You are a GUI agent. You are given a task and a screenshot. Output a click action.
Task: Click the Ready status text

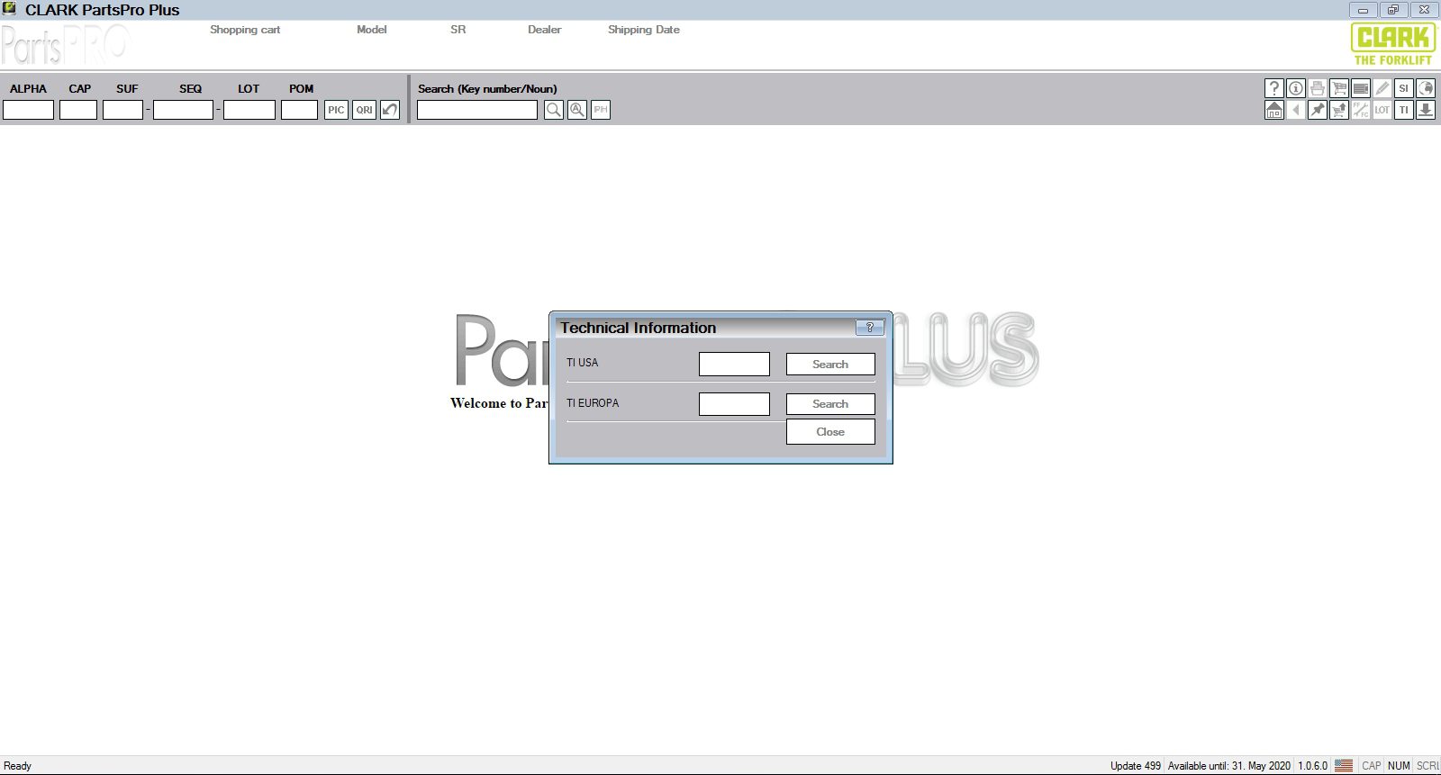pyautogui.click(x=18, y=766)
